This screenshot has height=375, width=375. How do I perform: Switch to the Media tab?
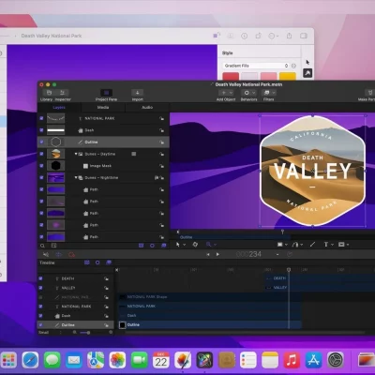[103, 107]
